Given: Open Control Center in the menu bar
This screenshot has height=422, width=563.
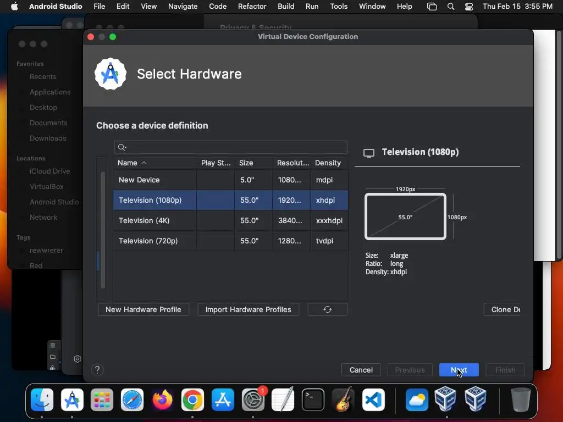Looking at the screenshot, I should click(468, 7).
